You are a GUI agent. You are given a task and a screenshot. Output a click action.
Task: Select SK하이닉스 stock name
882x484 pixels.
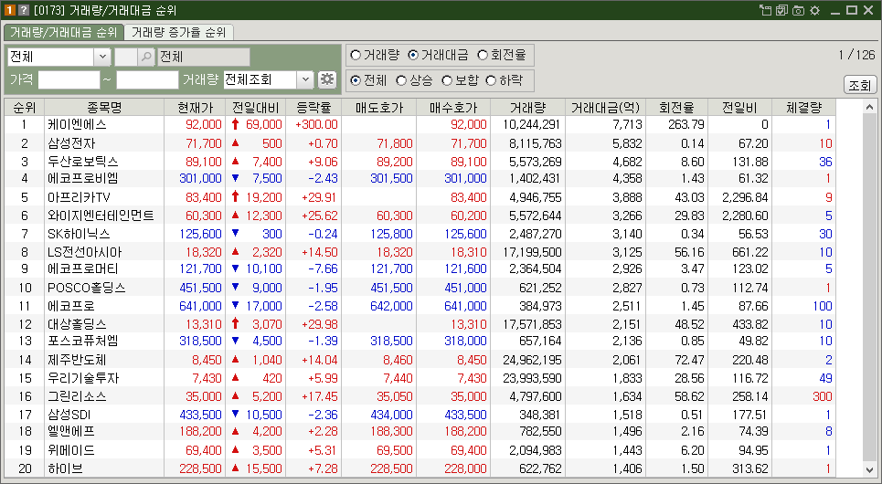pyautogui.click(x=79, y=233)
